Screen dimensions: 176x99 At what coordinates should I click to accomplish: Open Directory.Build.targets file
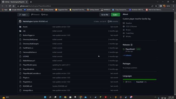coord(31,44)
